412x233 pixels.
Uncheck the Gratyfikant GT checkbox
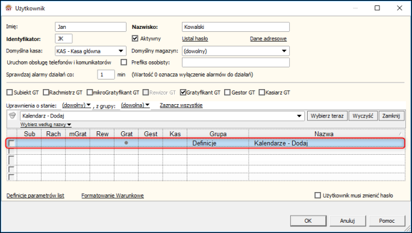click(x=183, y=93)
